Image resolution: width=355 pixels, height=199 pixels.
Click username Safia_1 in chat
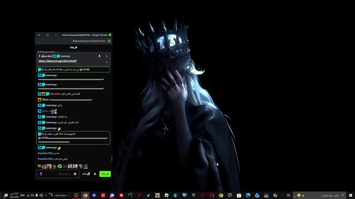pos(46,111)
